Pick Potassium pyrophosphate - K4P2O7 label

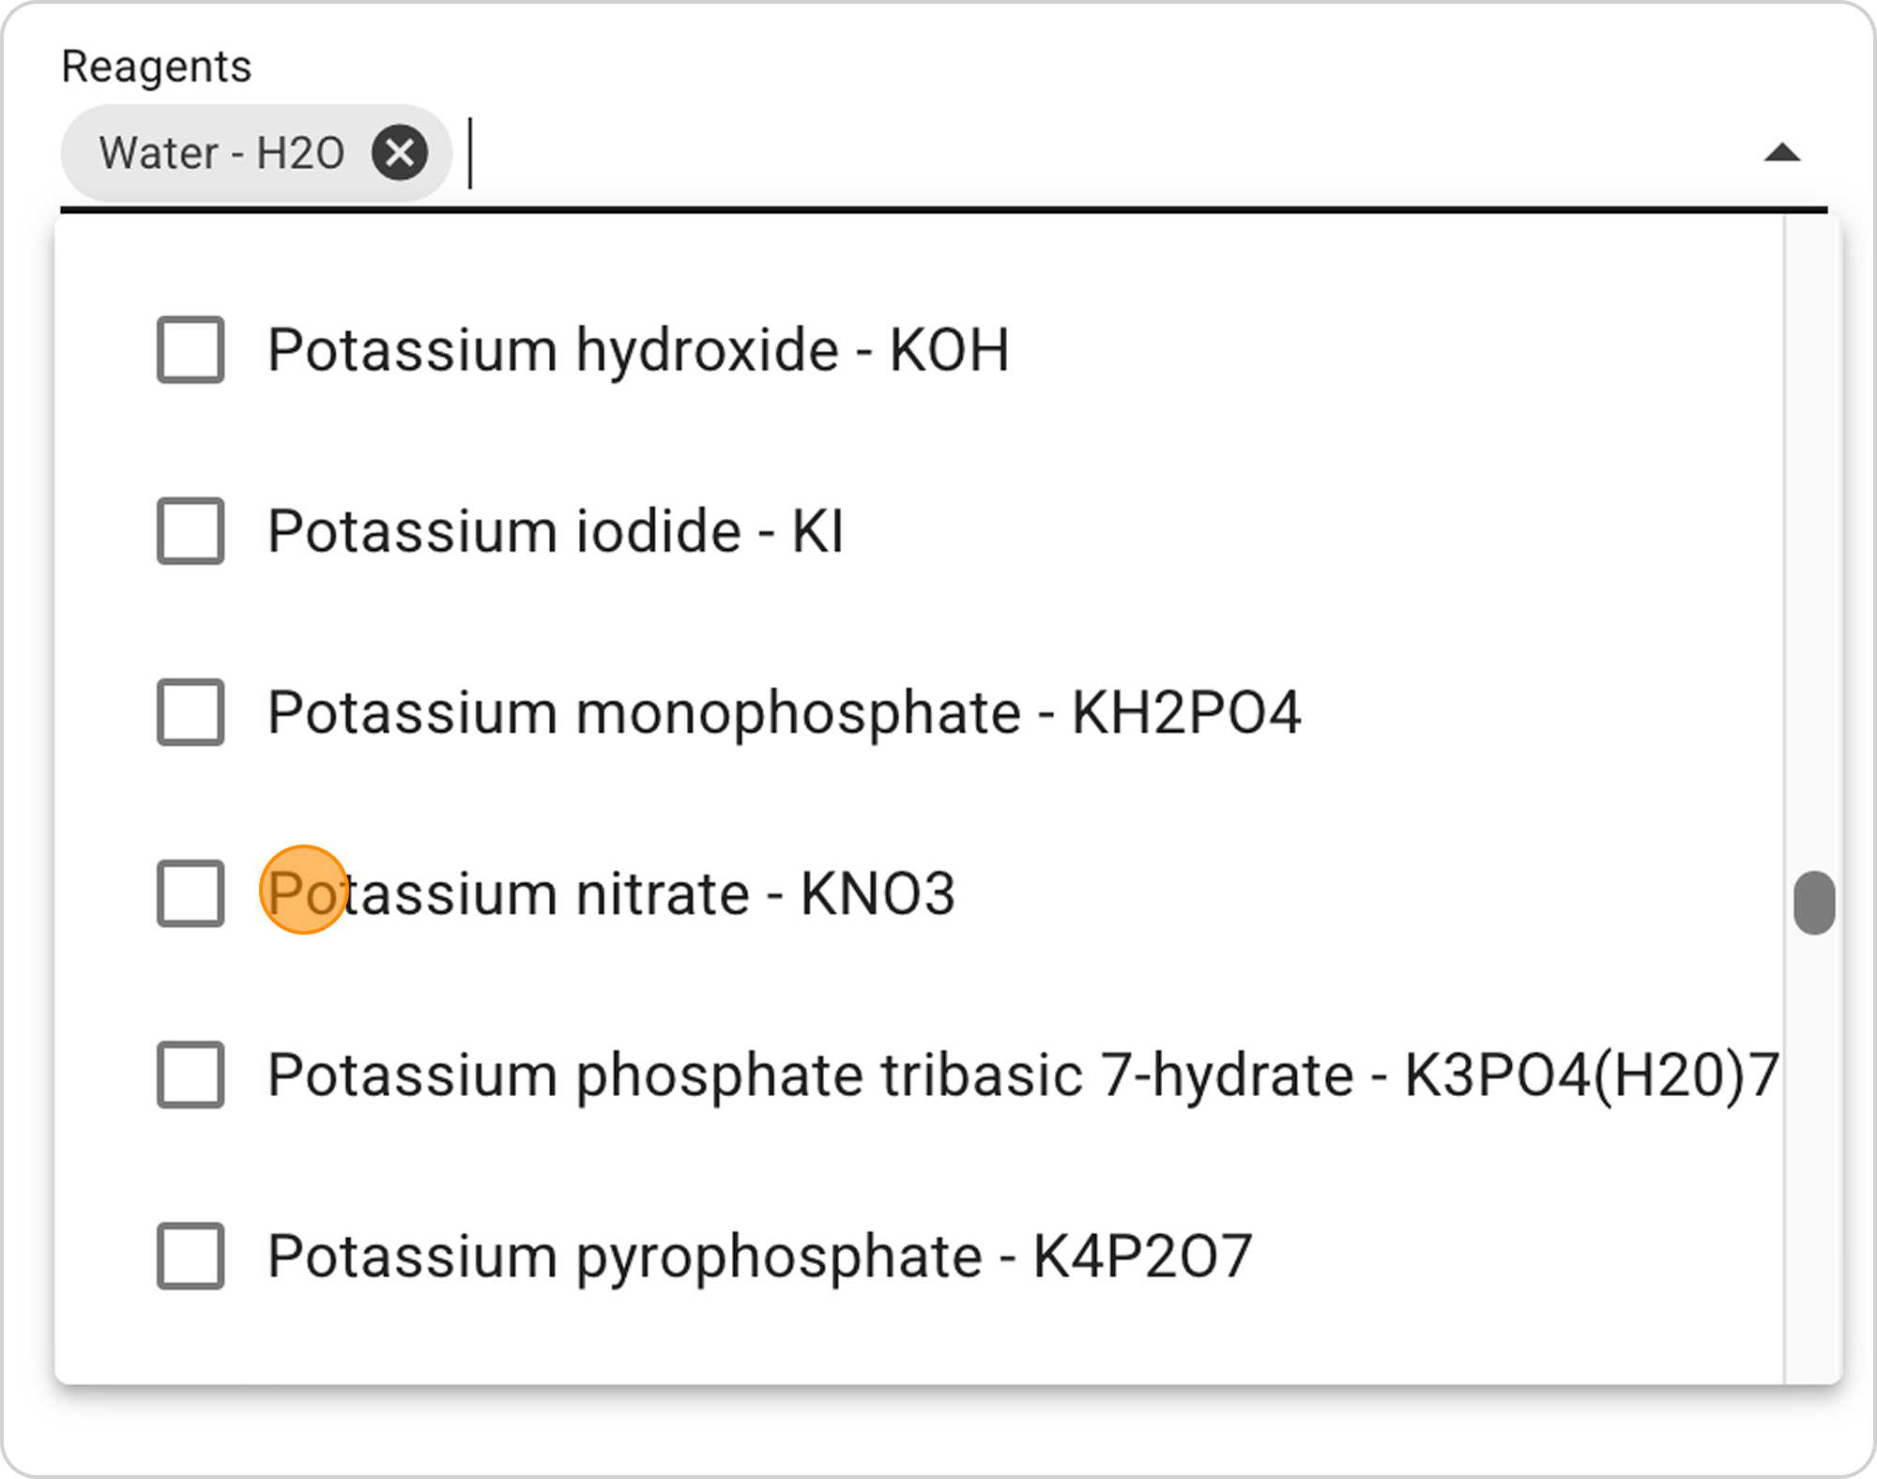point(759,1256)
